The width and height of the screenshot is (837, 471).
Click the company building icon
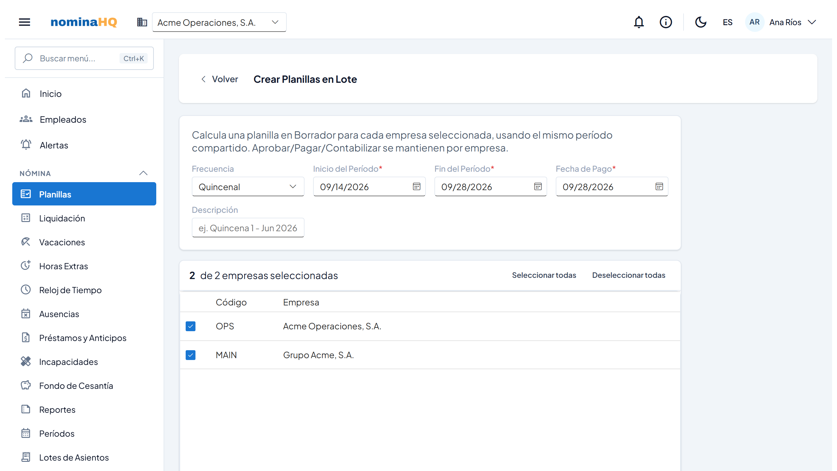[142, 22]
